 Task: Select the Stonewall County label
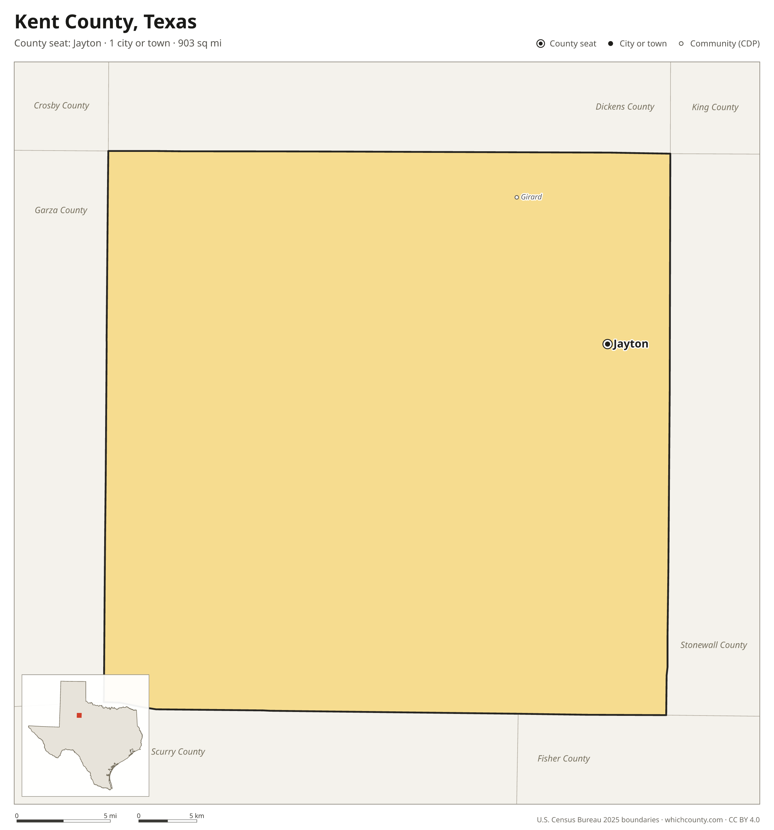[x=713, y=645]
